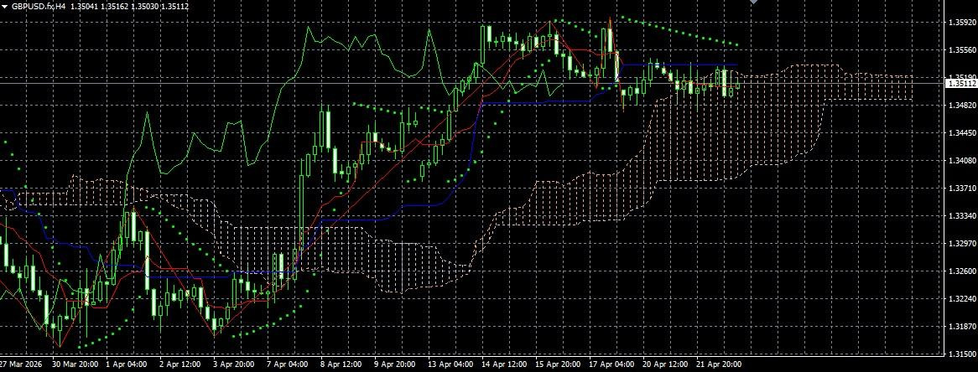
Task: Click the gray chart shift triangle marker
Action: [x=754, y=2]
